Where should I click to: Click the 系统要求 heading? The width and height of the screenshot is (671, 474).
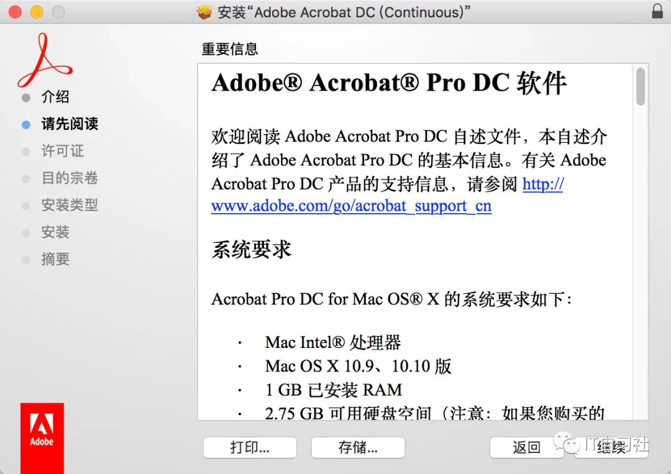click(252, 249)
